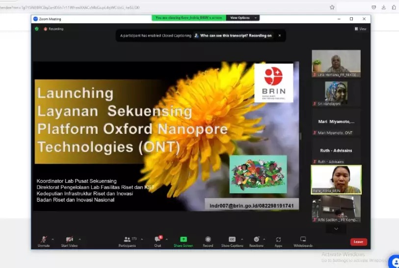
Task: Expand audio options arrow beside Unmute
Action: (53, 239)
